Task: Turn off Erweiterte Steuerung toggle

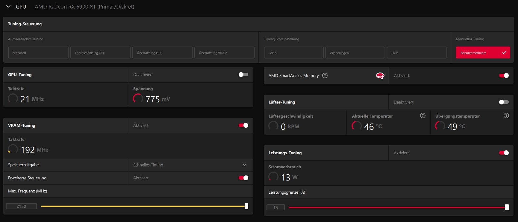Action: [x=243, y=178]
